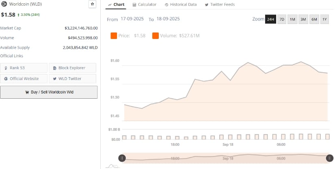Select the 24H zoom range
Screen dimensions: 335x169
click(x=270, y=19)
